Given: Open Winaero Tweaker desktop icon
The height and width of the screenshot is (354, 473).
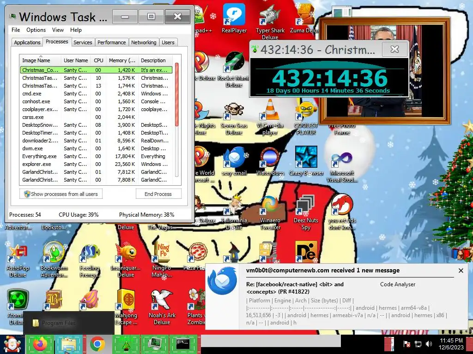Looking at the screenshot, I should tap(270, 212).
